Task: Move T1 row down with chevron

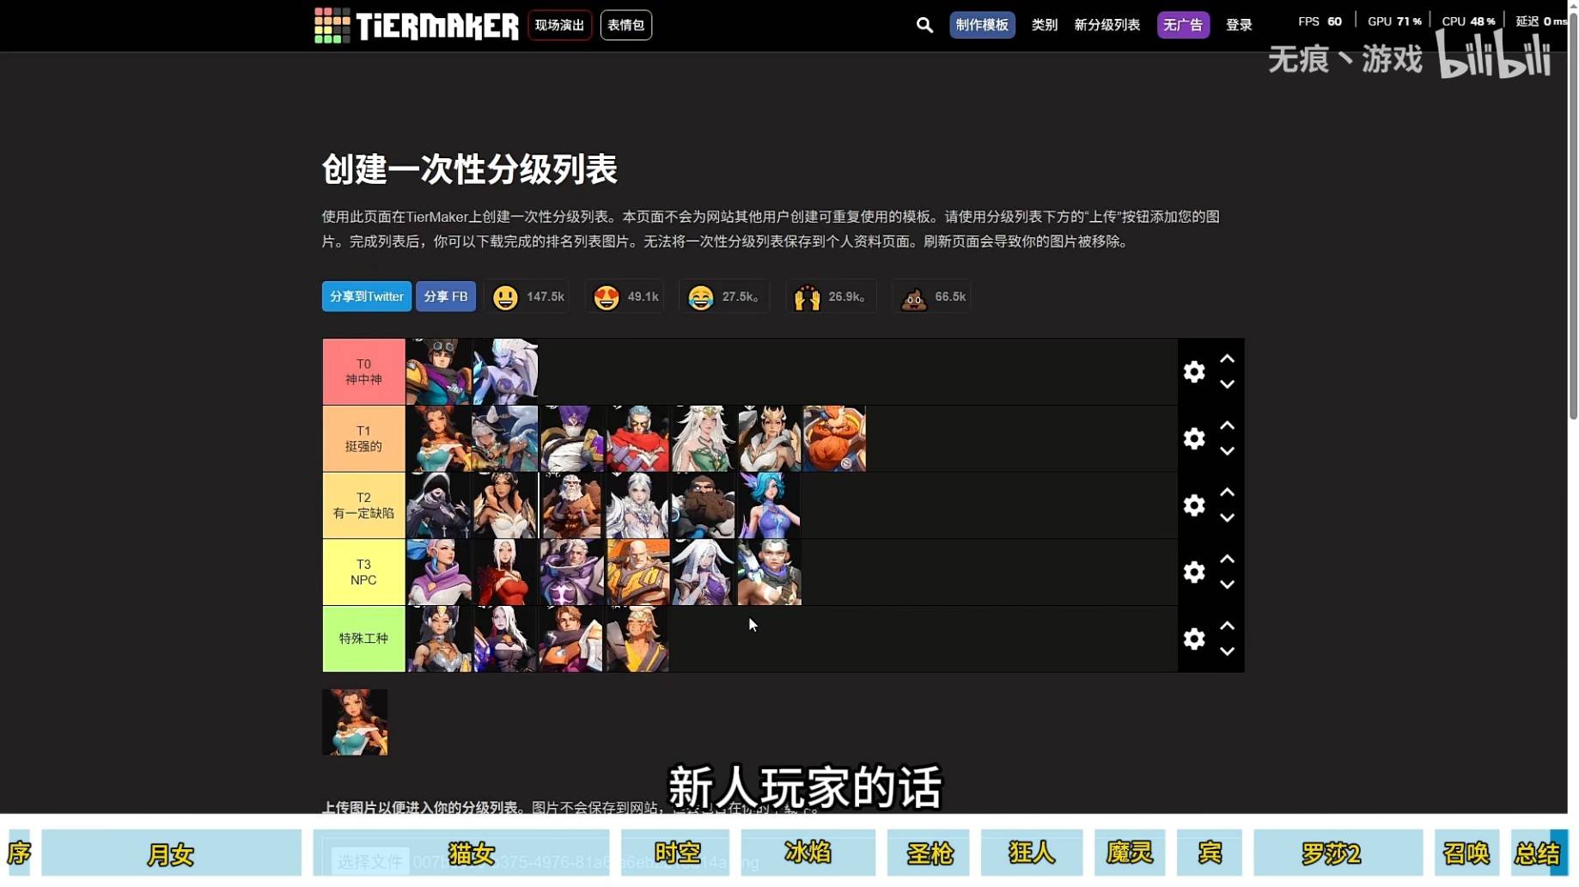Action: [1227, 451]
